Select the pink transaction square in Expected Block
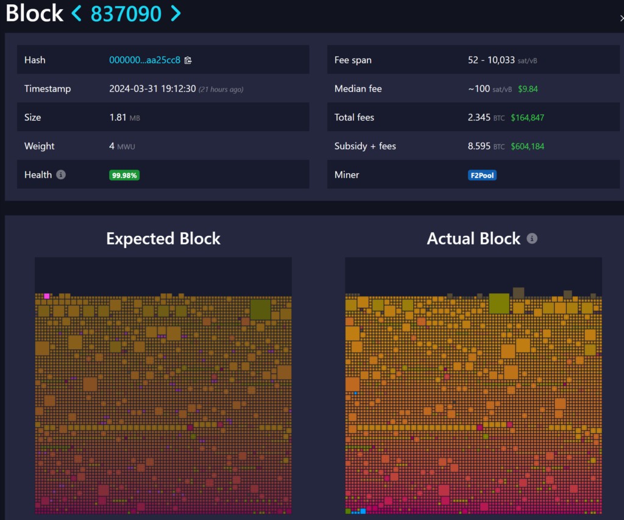This screenshot has height=520, width=624. (x=46, y=296)
